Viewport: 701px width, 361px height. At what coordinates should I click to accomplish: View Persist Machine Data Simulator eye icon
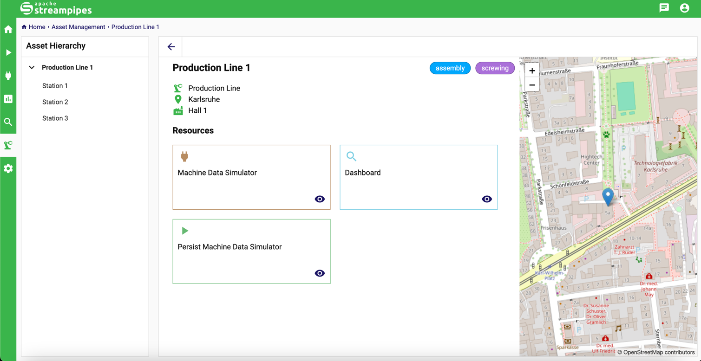320,273
